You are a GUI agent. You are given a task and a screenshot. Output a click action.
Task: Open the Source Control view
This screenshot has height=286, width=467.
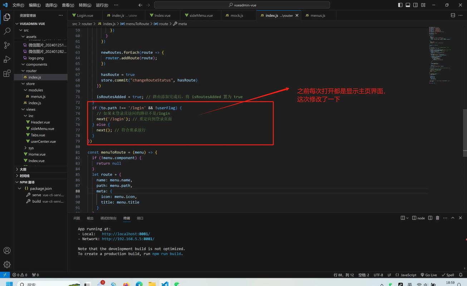pos(7,45)
